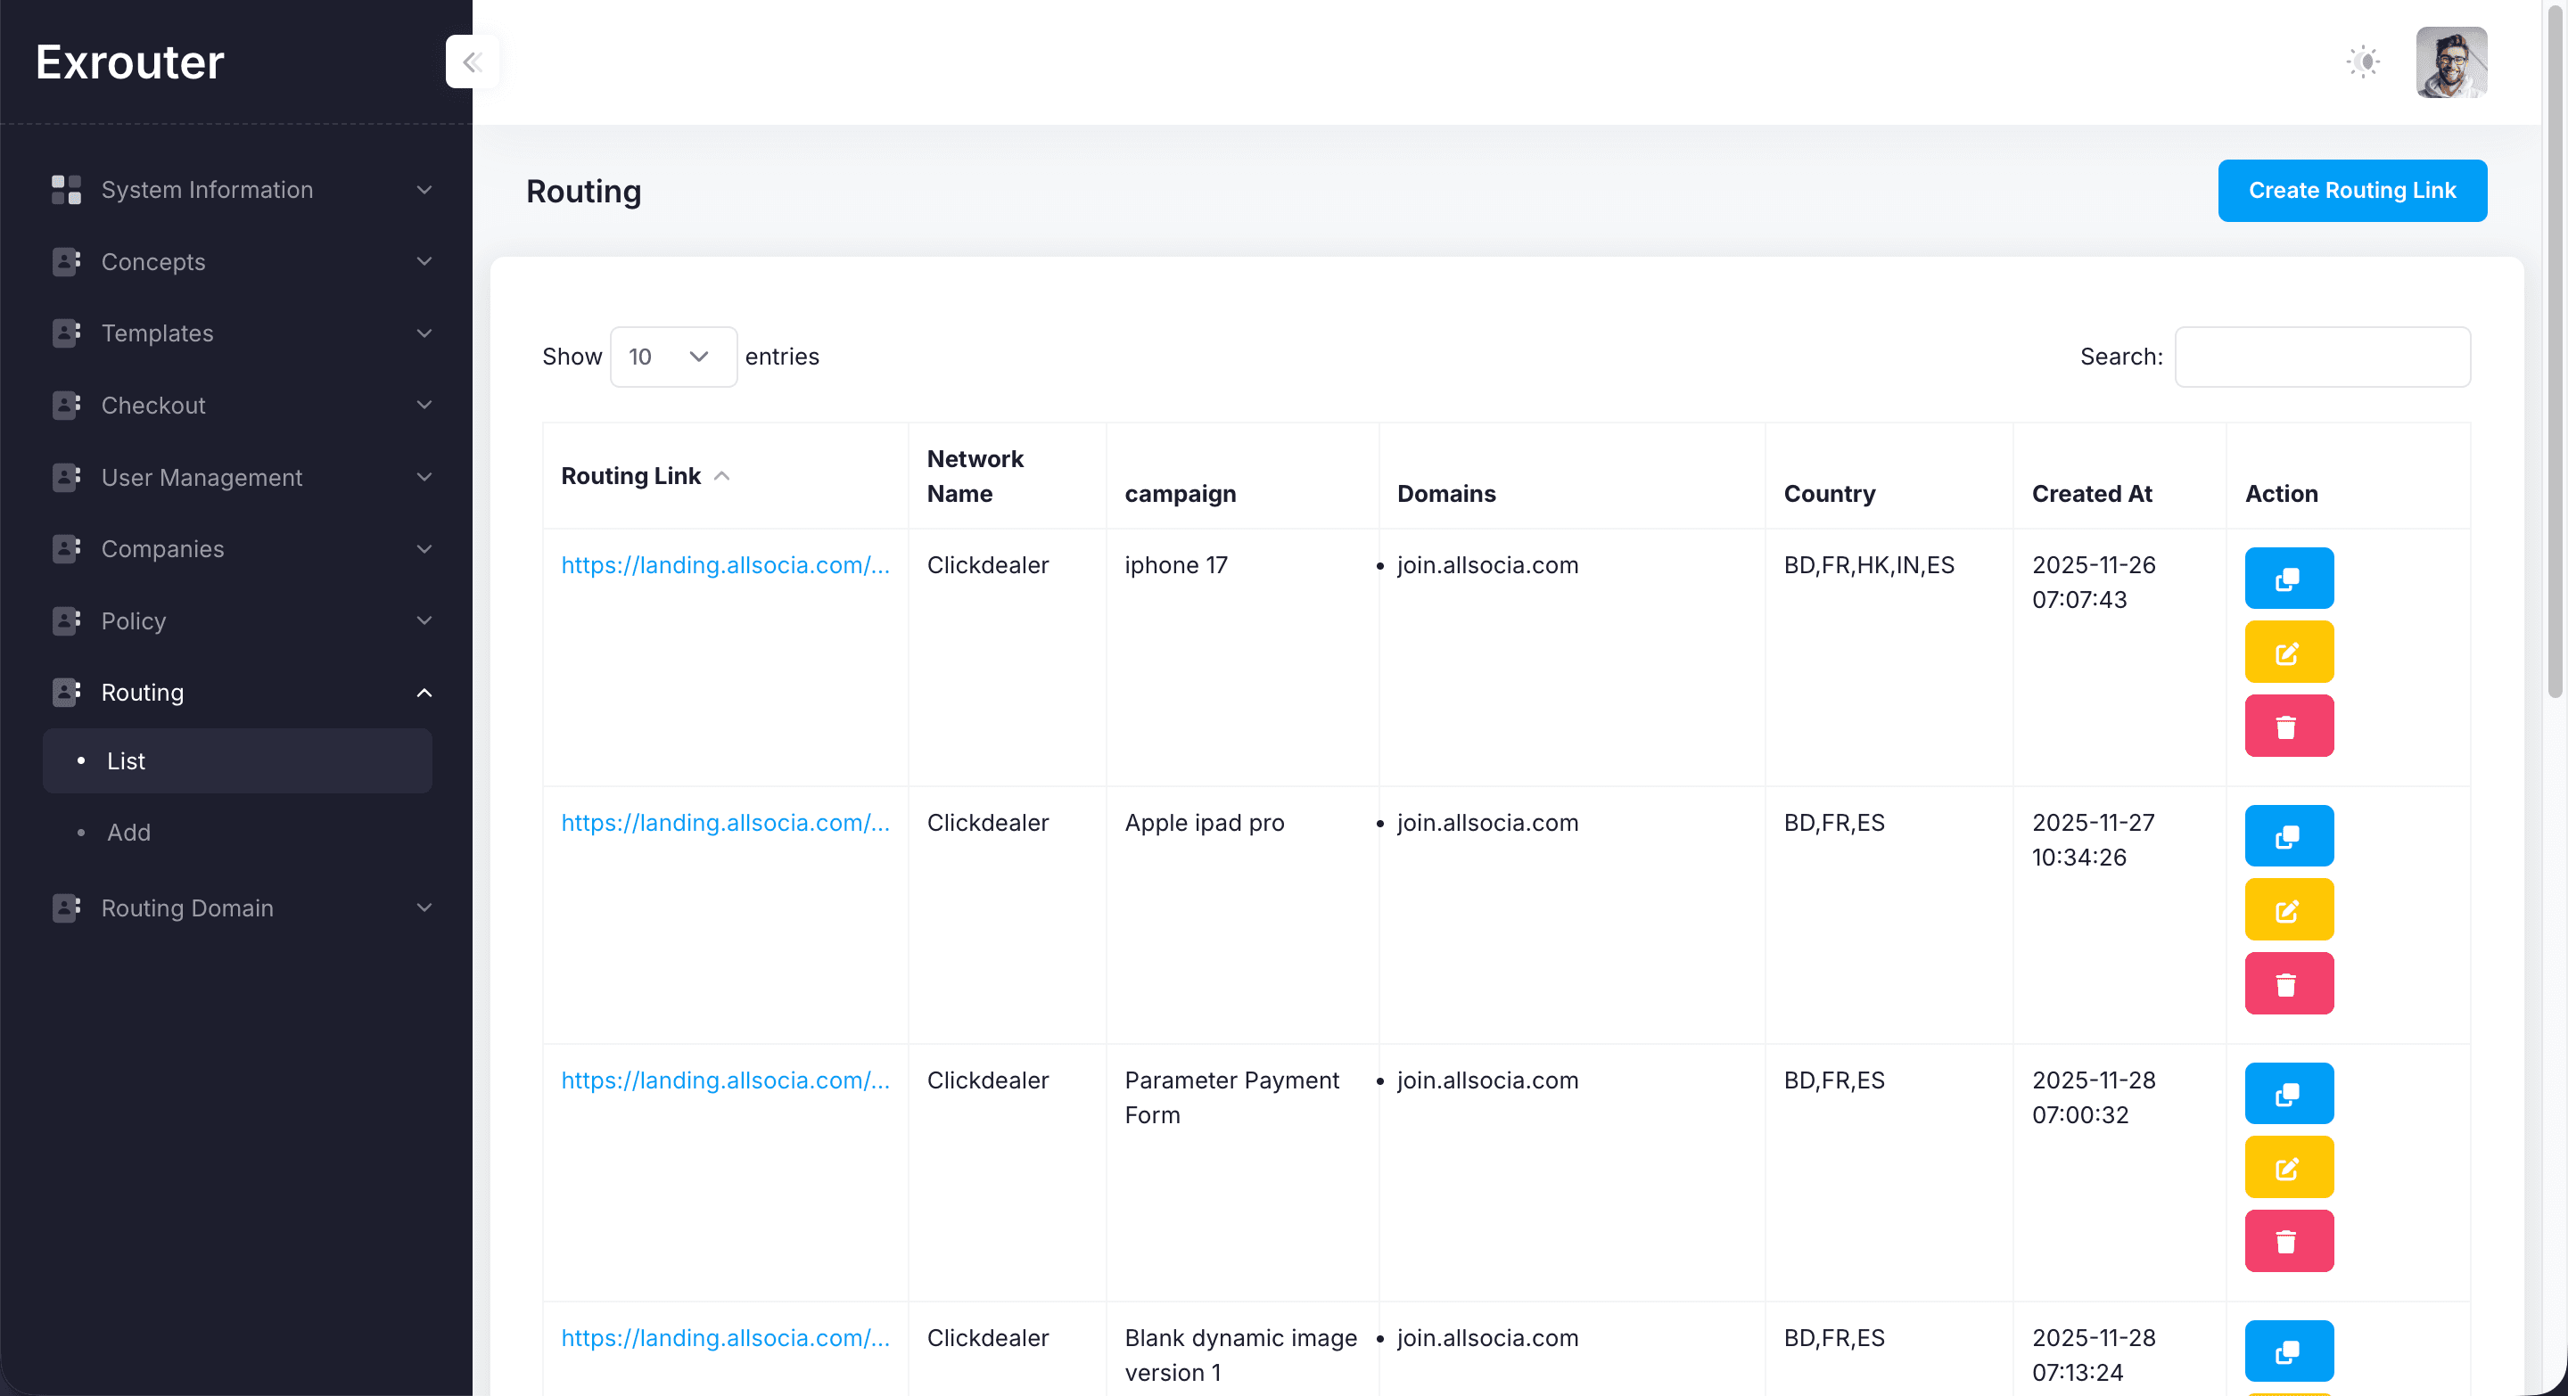Image resolution: width=2568 pixels, height=1396 pixels.
Task: Collapse the sidebar with the double-chevron button
Action: pyautogui.click(x=472, y=62)
